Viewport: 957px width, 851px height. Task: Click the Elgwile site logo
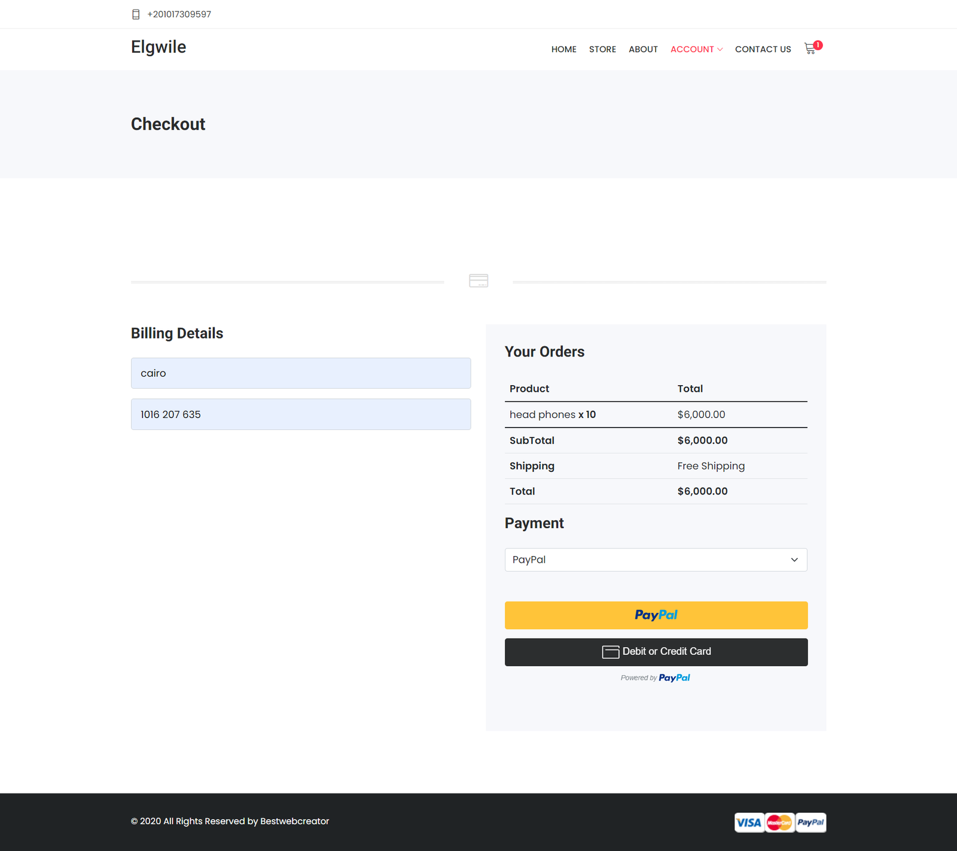[x=159, y=47]
